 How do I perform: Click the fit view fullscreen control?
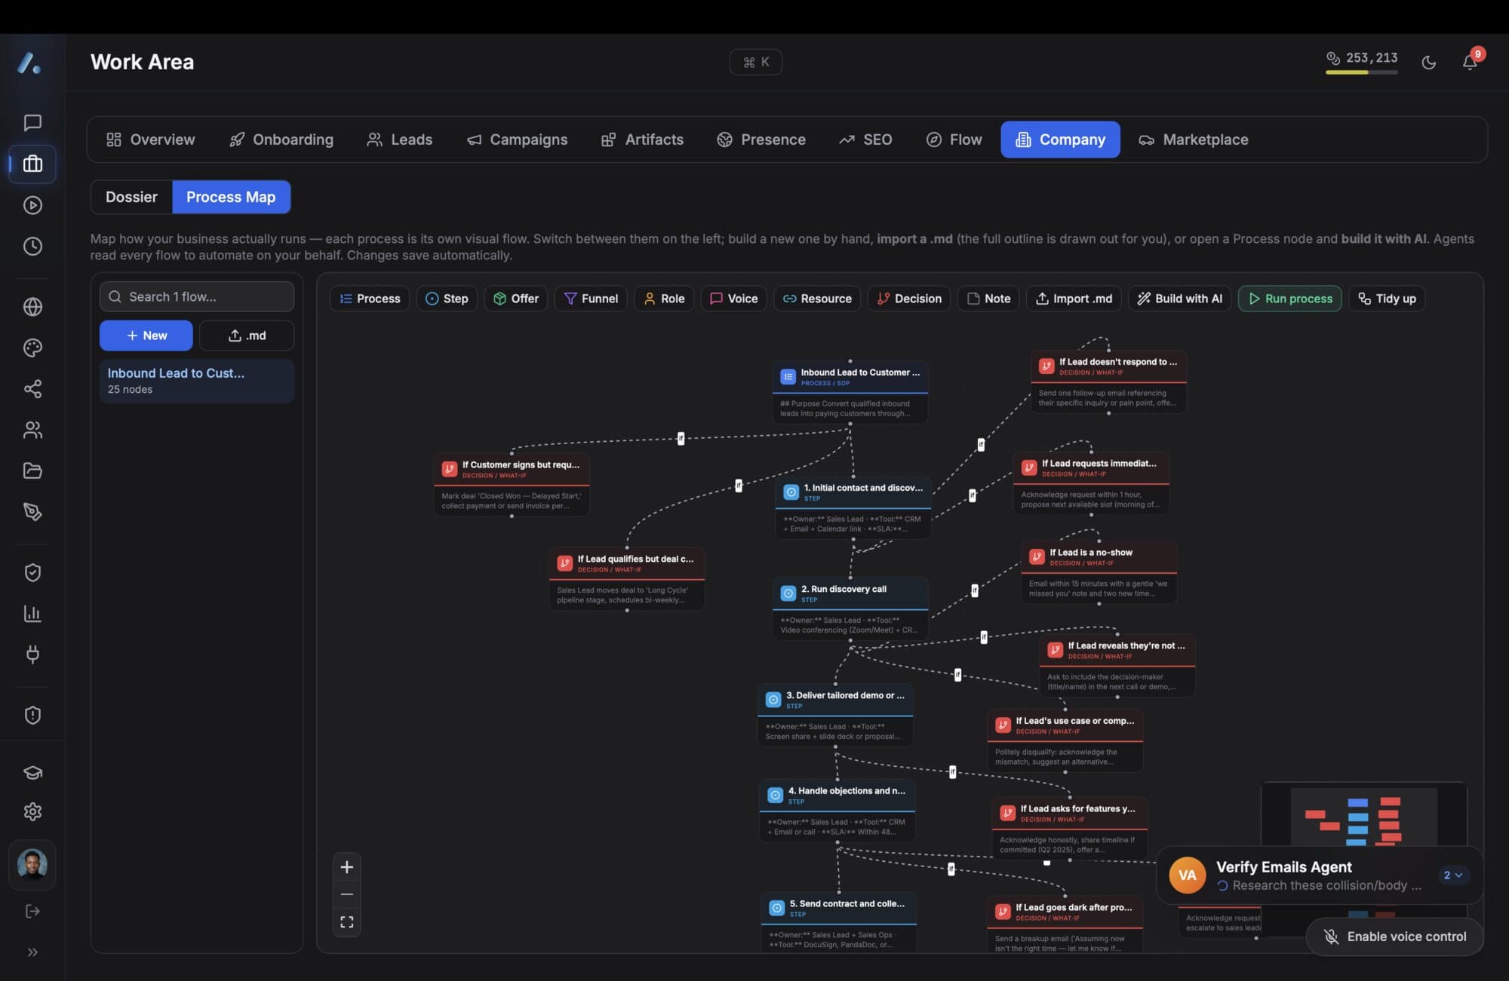coord(347,922)
